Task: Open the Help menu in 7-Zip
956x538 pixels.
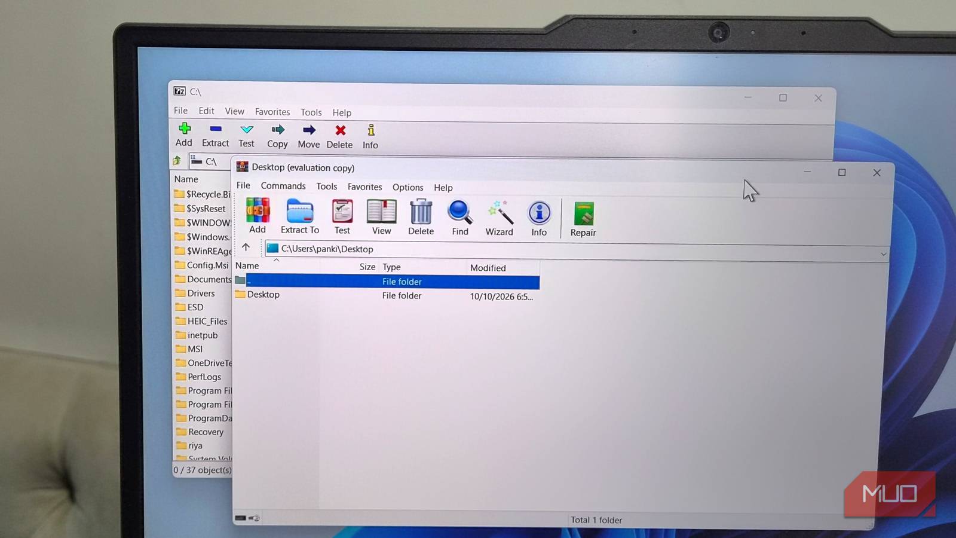Action: coord(342,112)
